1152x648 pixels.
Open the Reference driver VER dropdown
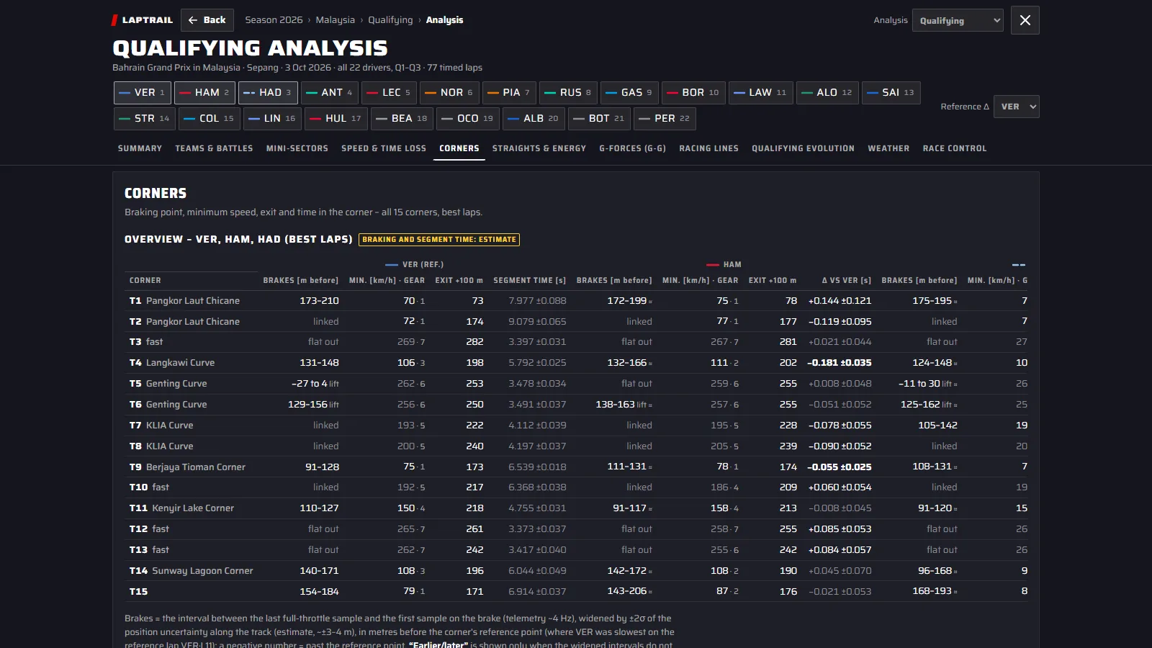tap(1016, 107)
